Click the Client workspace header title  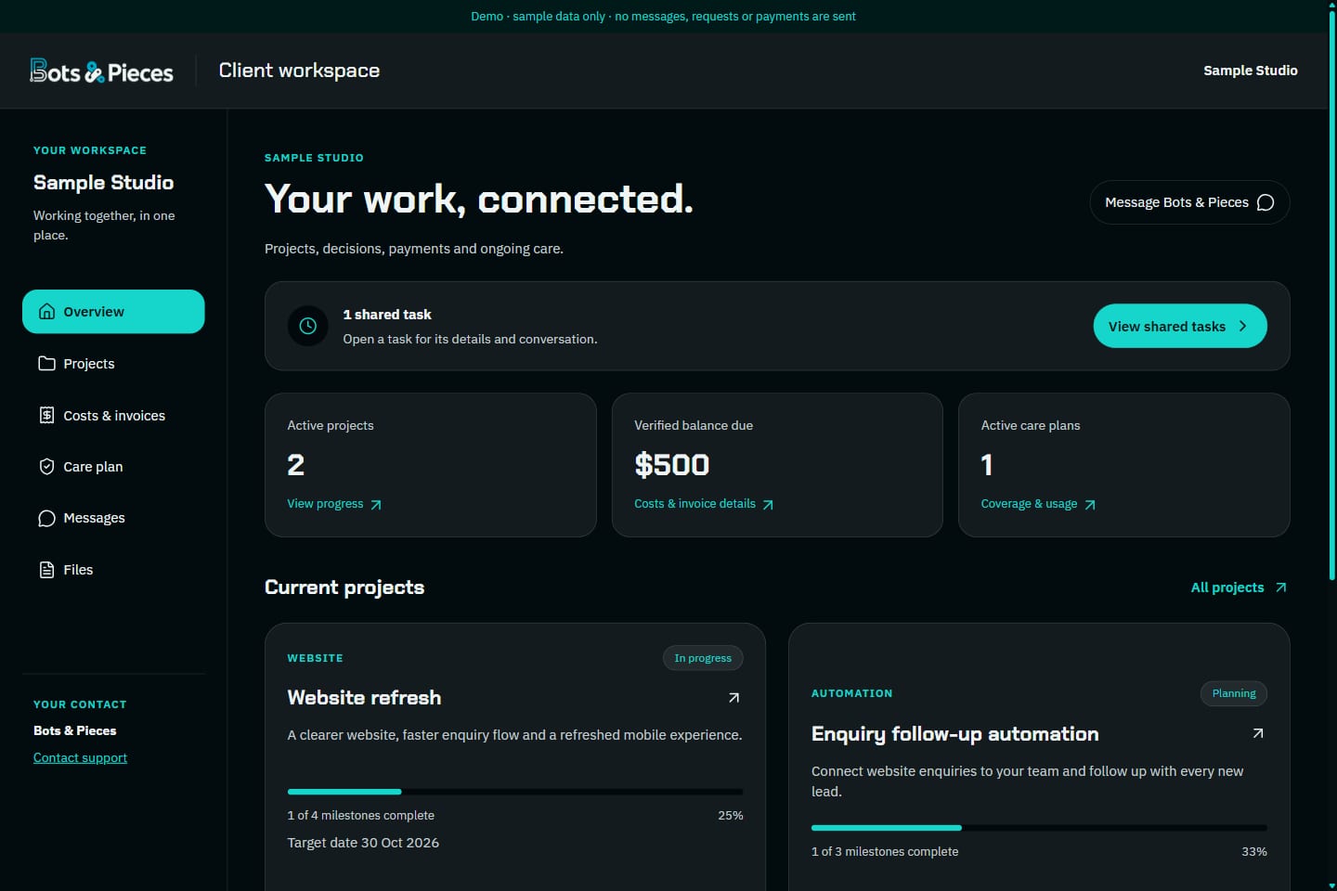(x=299, y=71)
